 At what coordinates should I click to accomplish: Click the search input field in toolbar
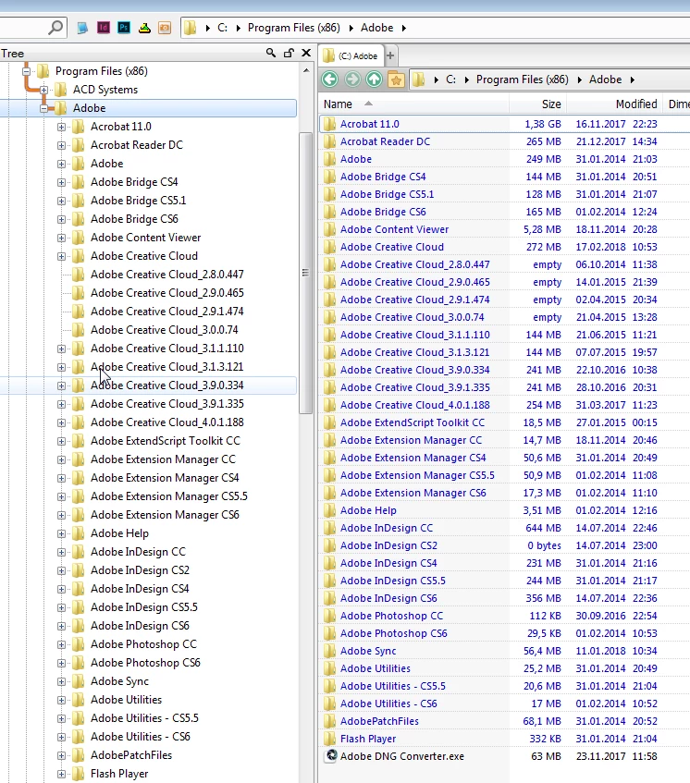23,28
